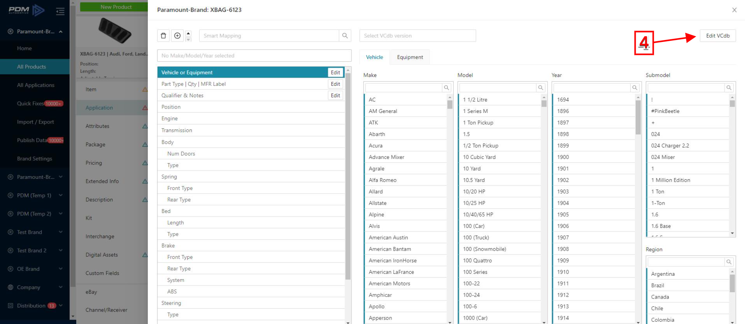Click Edit on Vehicle or Equipment row

click(335, 73)
